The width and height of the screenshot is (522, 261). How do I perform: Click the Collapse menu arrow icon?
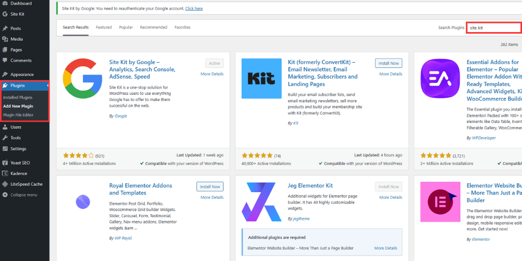5,195
